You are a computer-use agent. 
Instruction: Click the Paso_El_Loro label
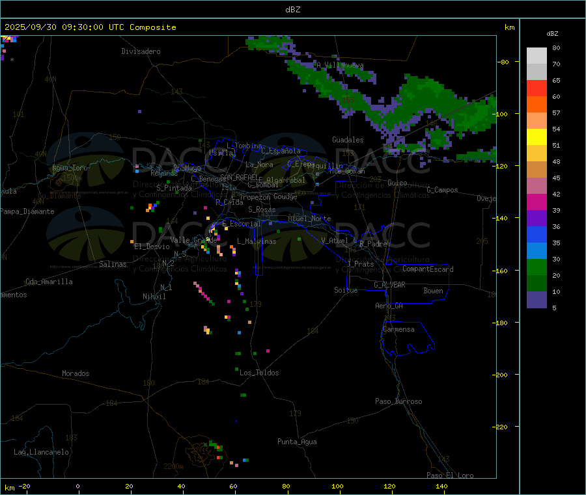(451, 475)
